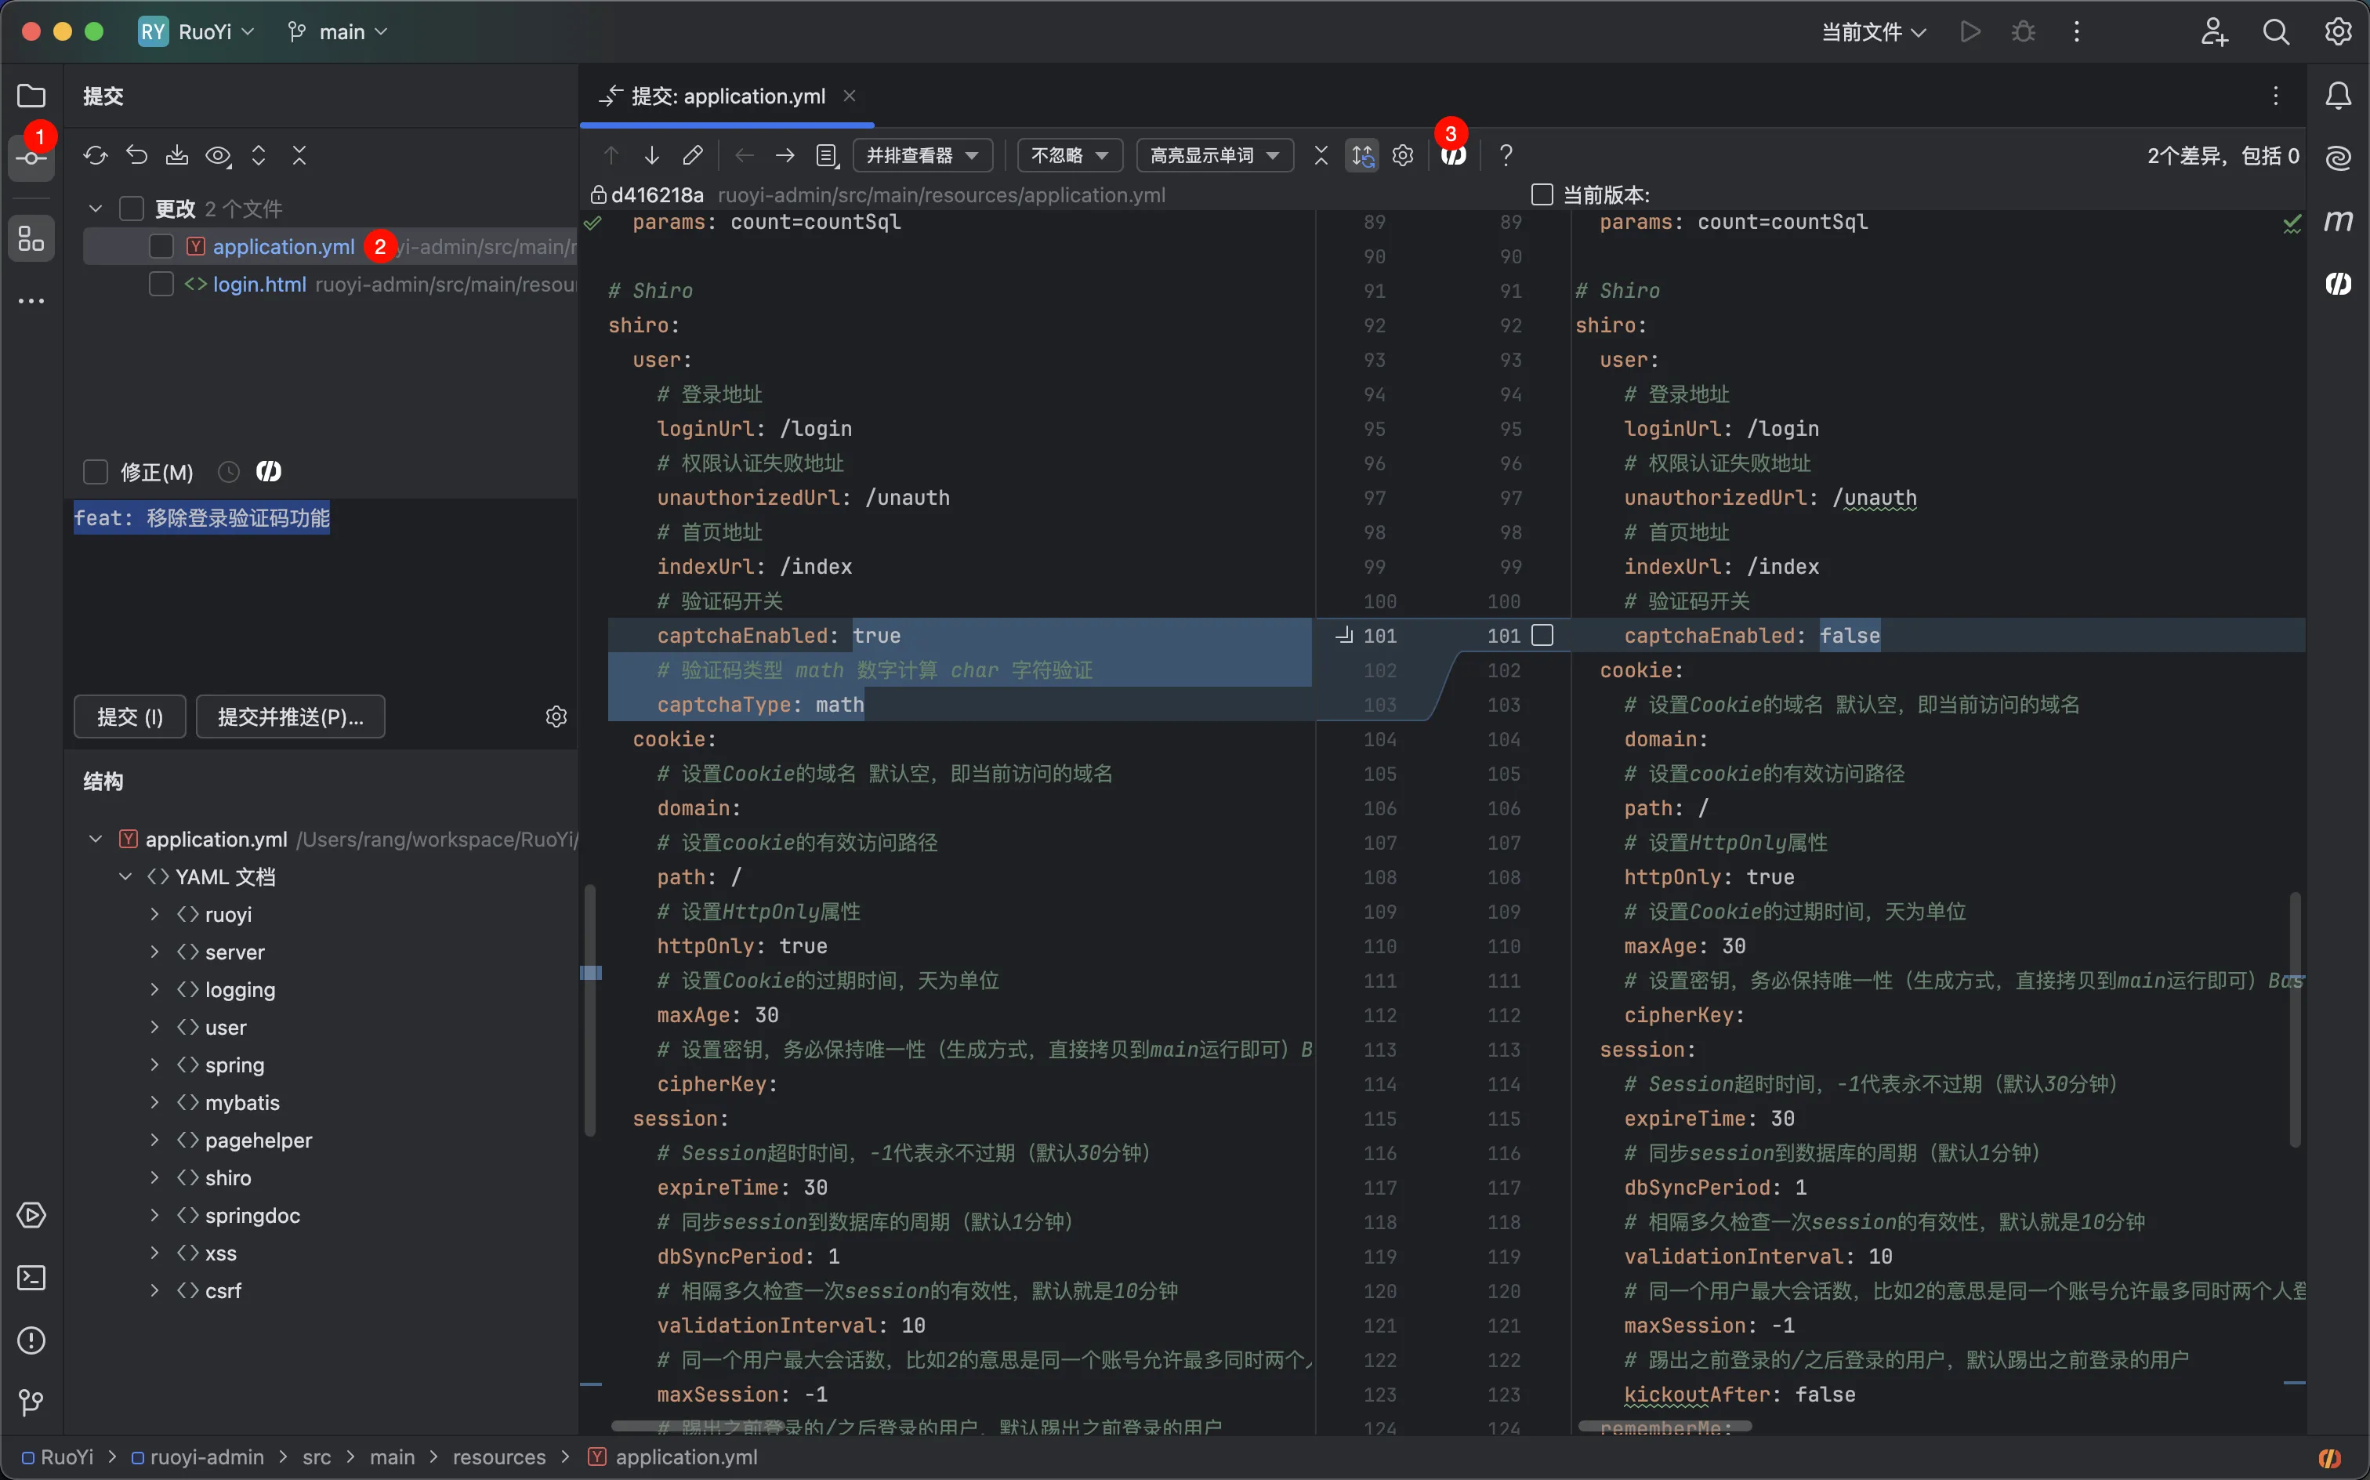Image resolution: width=2370 pixels, height=1480 pixels.
Task: Open the terminal tool window
Action: tap(31, 1278)
